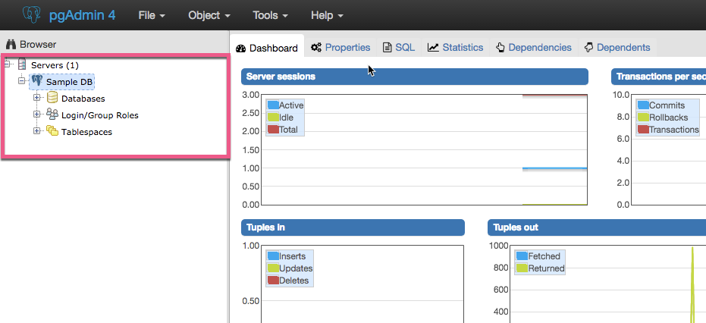The width and height of the screenshot is (706, 323).
Task: Click the Browser binoculars icon
Action: click(11, 45)
